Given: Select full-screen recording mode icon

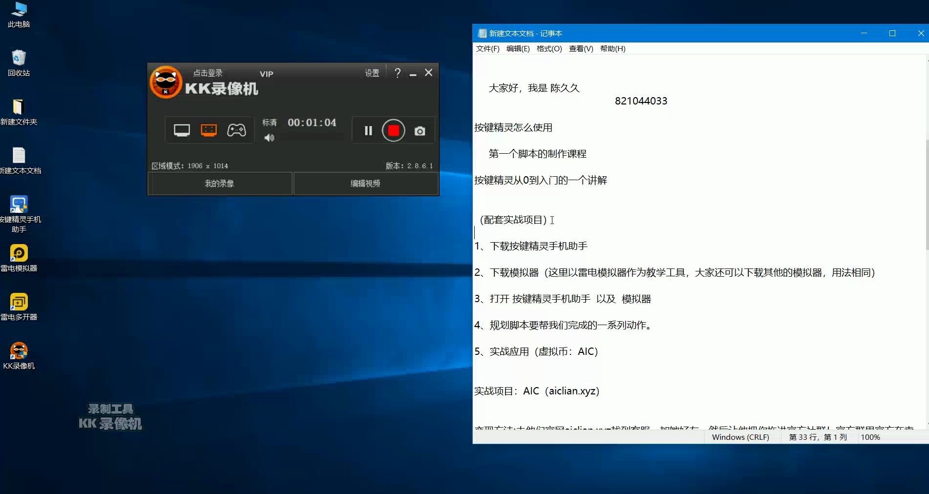Looking at the screenshot, I should (182, 130).
